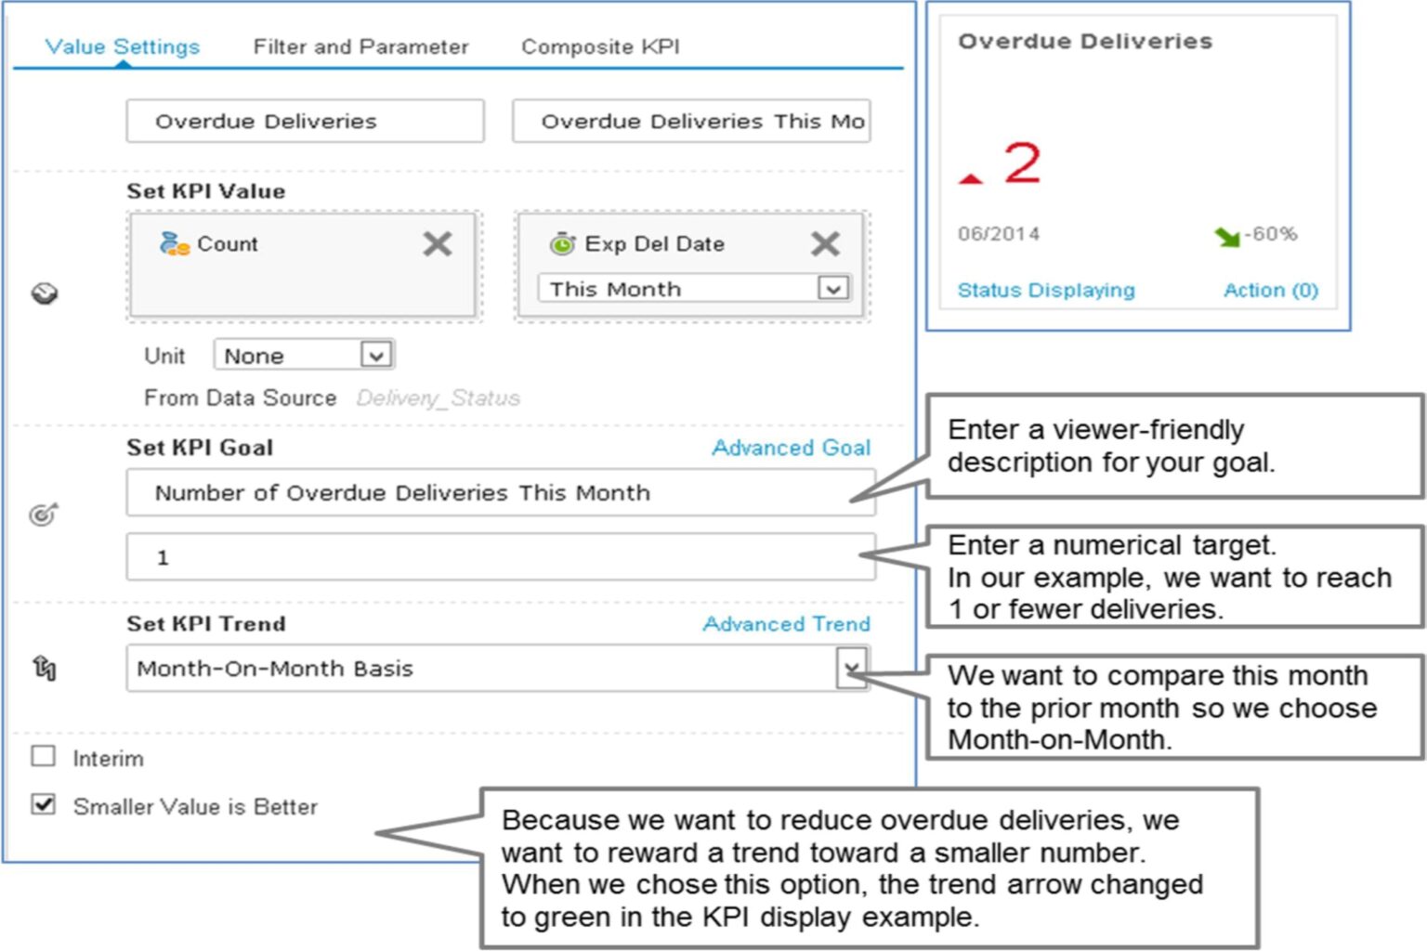Open the Filter and Parameter tab
1427x951 pixels.
[x=360, y=46]
